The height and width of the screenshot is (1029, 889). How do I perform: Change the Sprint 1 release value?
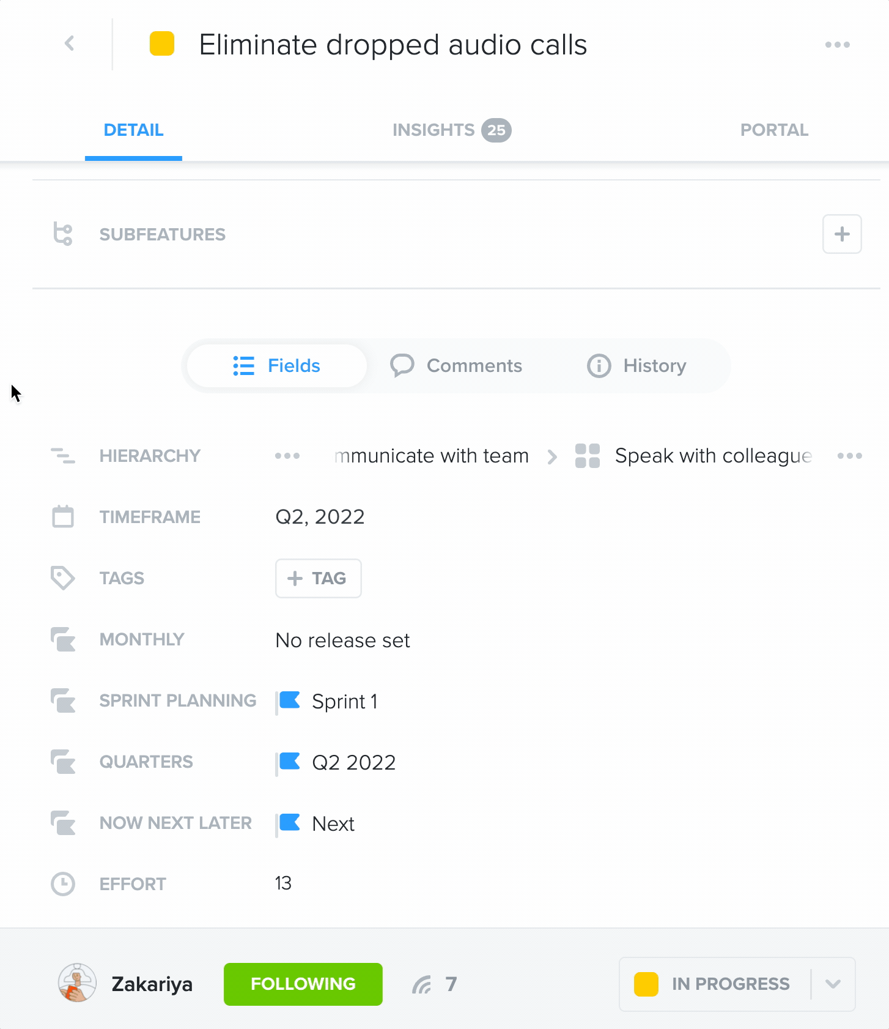345,702
